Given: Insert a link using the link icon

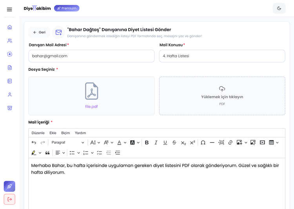Looking at the screenshot, I should tap(230, 143).
